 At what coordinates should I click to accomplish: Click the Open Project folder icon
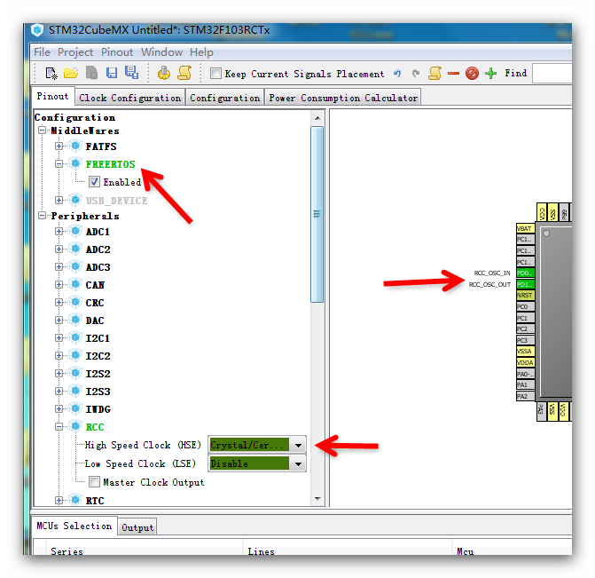tap(71, 73)
